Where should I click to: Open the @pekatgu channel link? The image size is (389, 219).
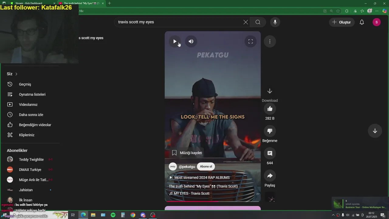(x=187, y=167)
